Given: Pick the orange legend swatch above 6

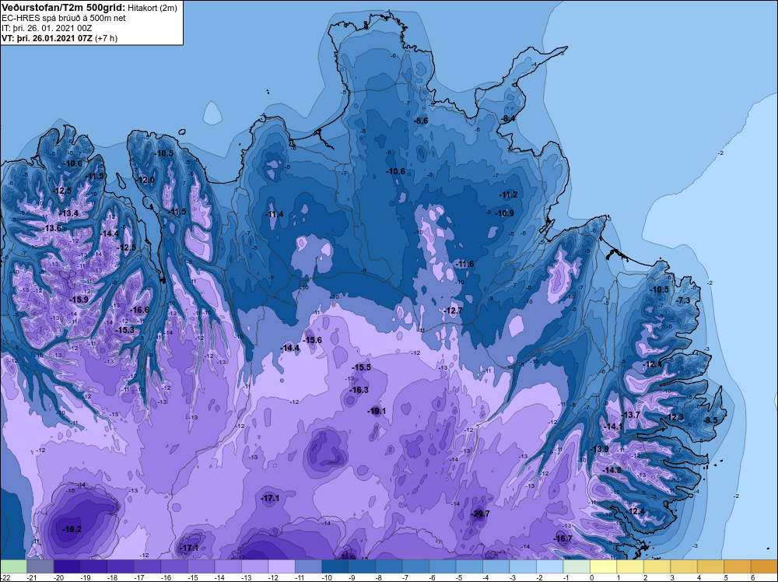Looking at the screenshot, I should [764, 566].
